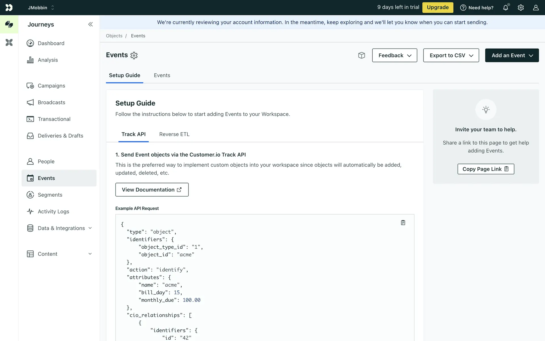Open the Feedback dropdown
This screenshot has width=545, height=341.
coord(395,55)
